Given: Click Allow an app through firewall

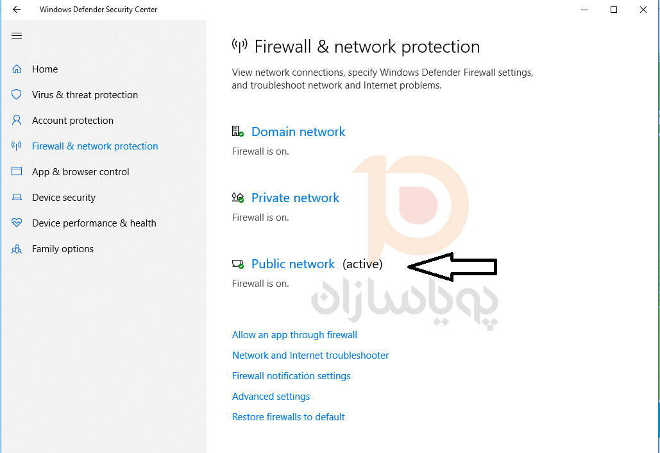Looking at the screenshot, I should point(294,335).
